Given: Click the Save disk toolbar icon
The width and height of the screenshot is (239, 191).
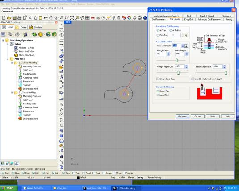Looking at the screenshot, I should (14, 18).
